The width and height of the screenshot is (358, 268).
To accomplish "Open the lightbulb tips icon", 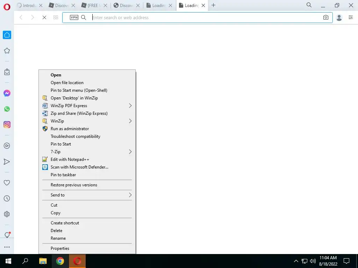I will click(7, 235).
